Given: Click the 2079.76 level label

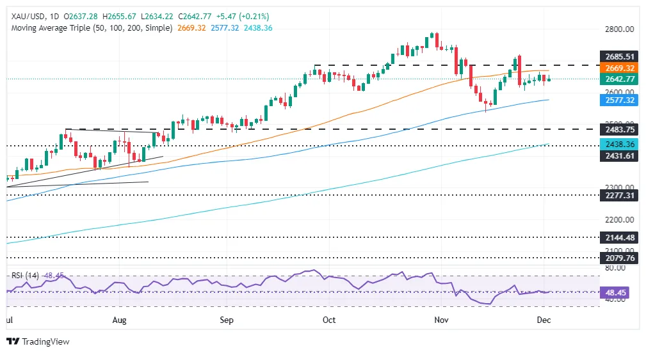Looking at the screenshot, I should point(619,258).
